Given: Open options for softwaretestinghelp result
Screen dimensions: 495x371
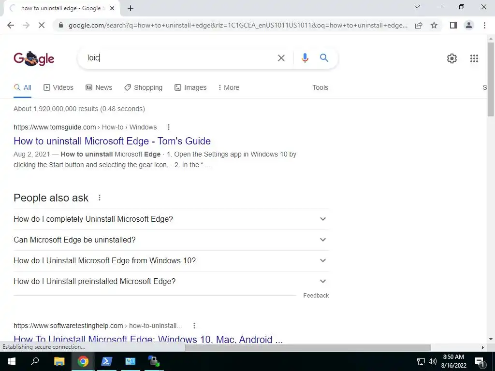Looking at the screenshot, I should [194, 326].
